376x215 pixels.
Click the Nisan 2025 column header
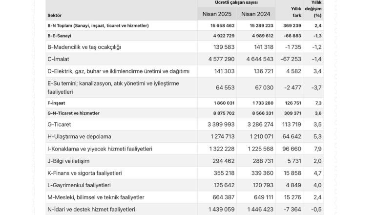(217, 14)
